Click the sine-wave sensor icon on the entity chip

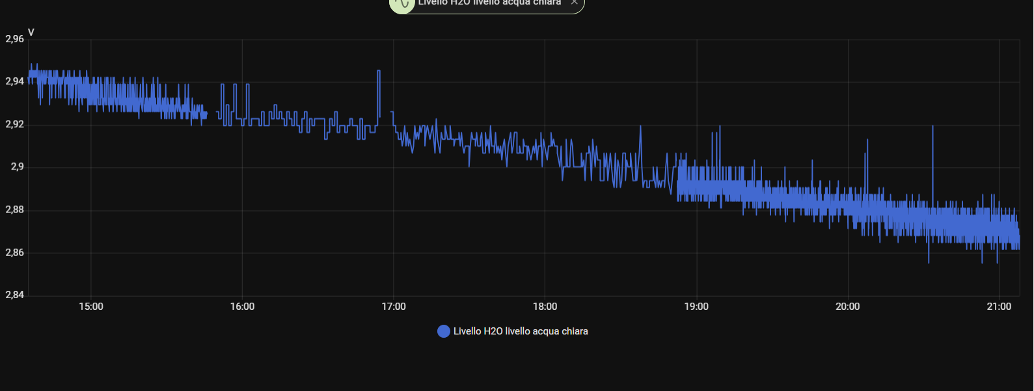click(402, 3)
